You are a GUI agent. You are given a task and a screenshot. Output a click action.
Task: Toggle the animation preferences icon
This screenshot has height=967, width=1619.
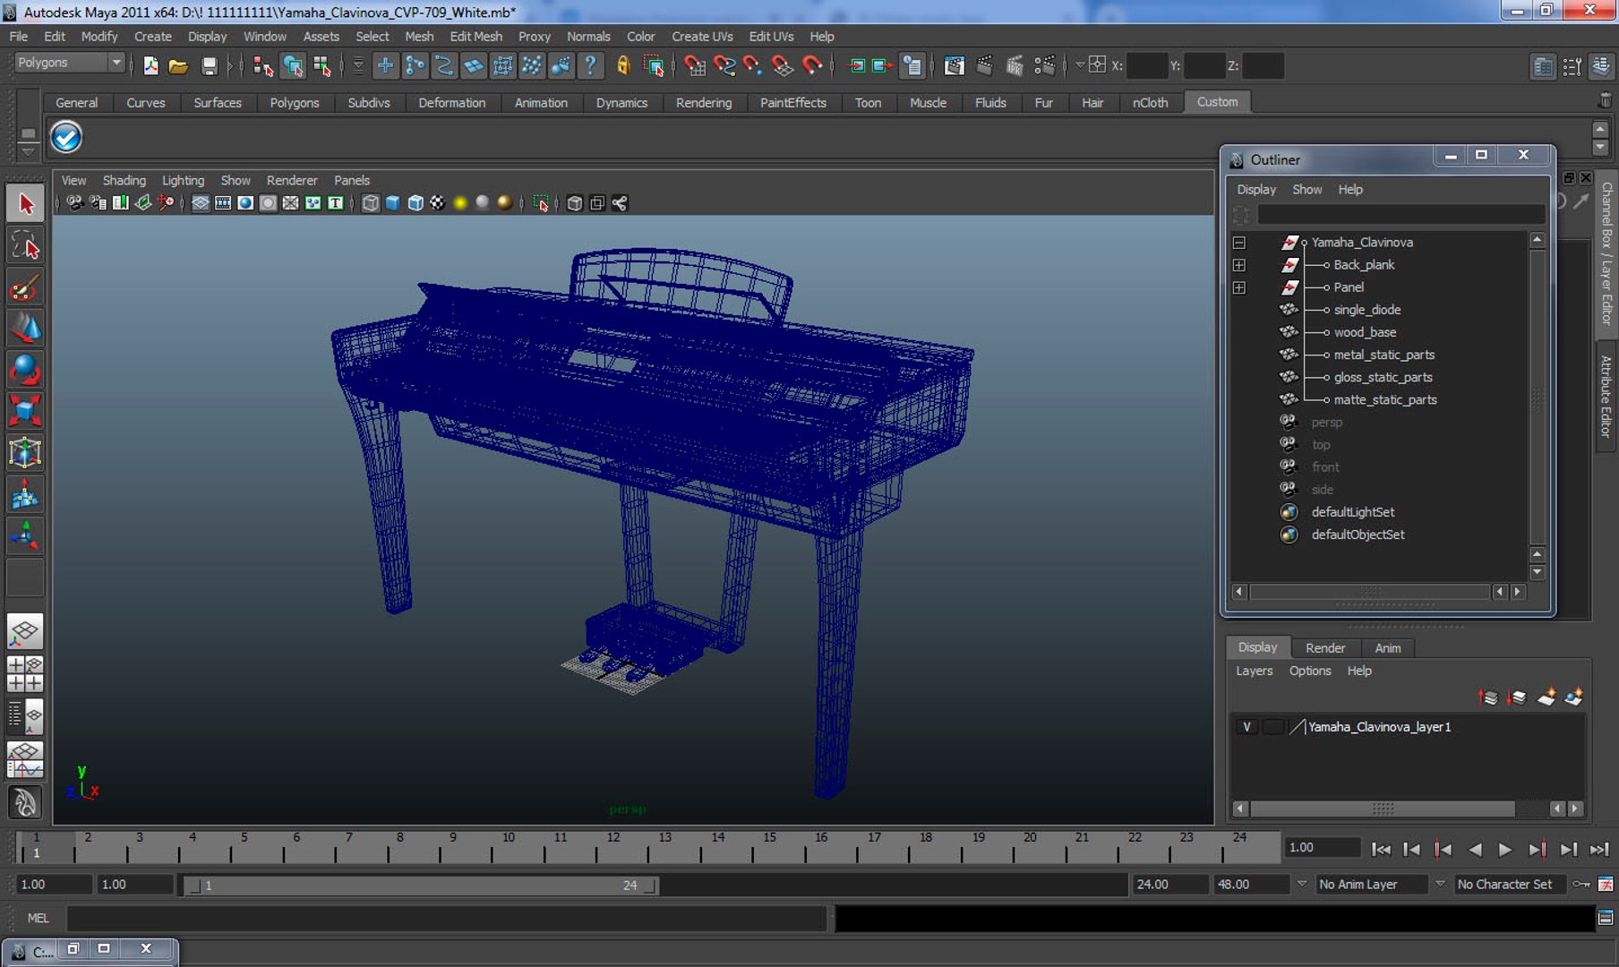click(x=1606, y=885)
